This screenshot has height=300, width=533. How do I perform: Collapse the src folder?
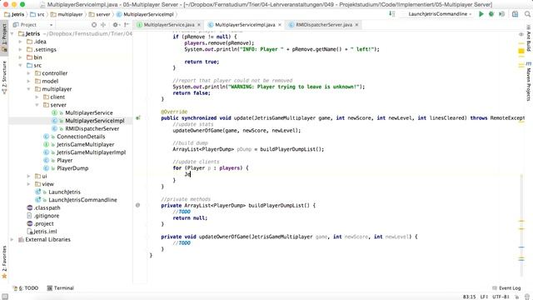pyautogui.click(x=20, y=65)
